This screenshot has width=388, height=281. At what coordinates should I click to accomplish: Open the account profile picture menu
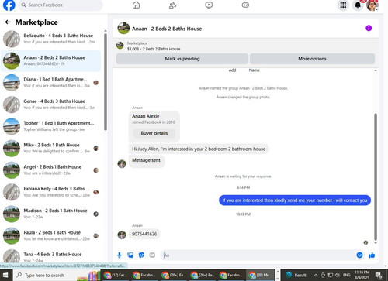click(372, 5)
